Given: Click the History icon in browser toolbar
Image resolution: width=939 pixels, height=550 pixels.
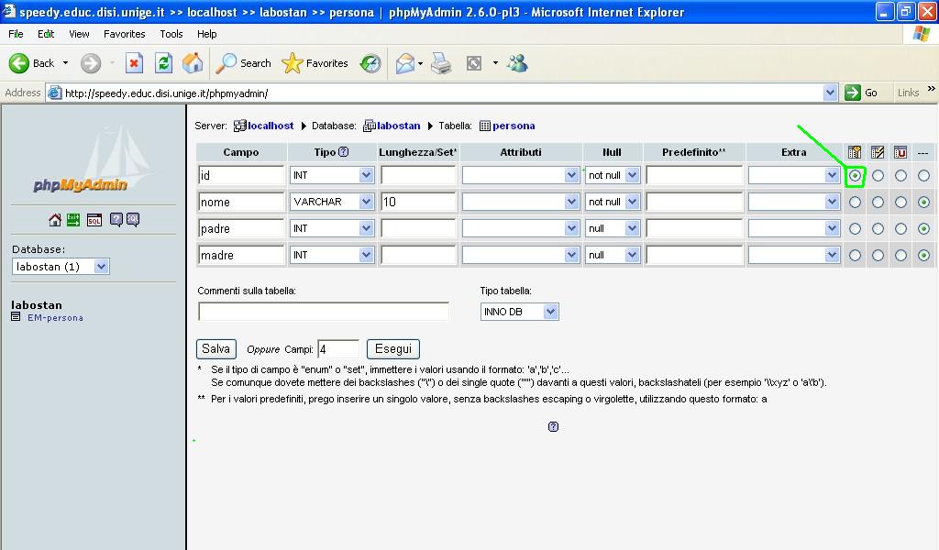Looking at the screenshot, I should [370, 63].
